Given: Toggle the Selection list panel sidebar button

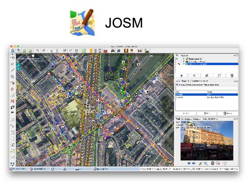Looking at the screenshot, I should click(12, 133).
